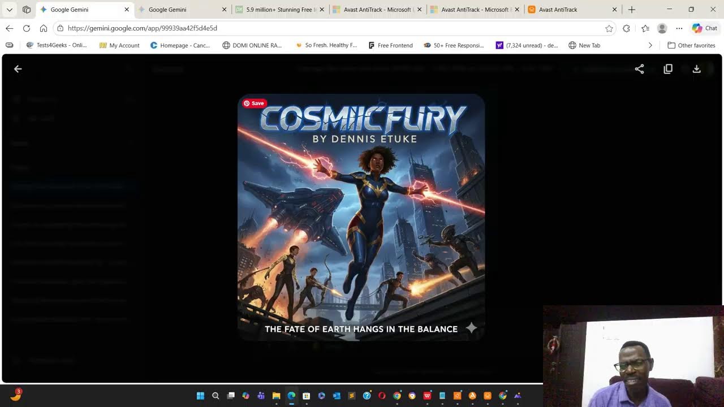The image size is (724, 407).
Task: Close the active Google Gemini tab
Action: (127, 10)
